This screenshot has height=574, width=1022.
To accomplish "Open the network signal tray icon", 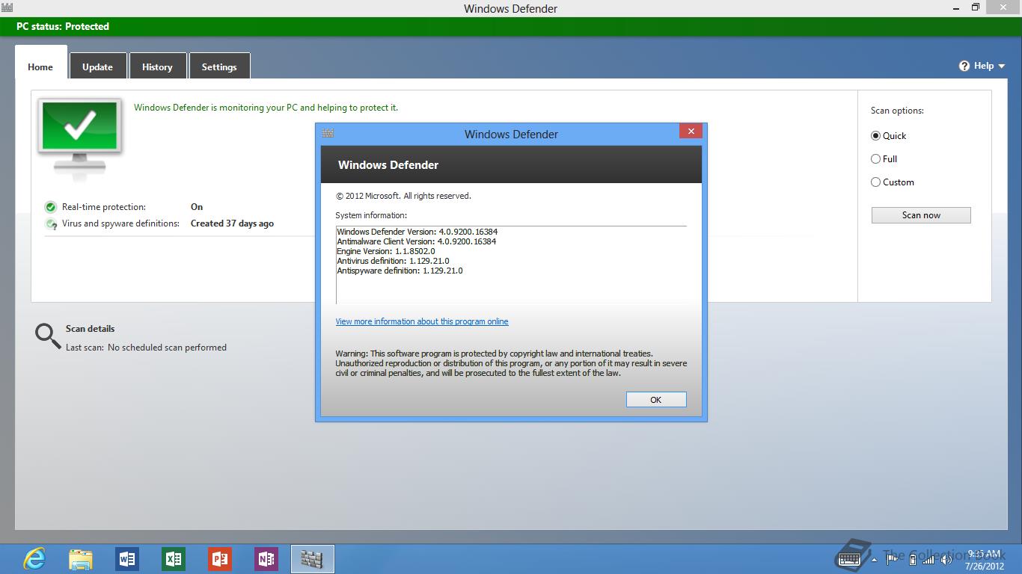I will [x=929, y=559].
